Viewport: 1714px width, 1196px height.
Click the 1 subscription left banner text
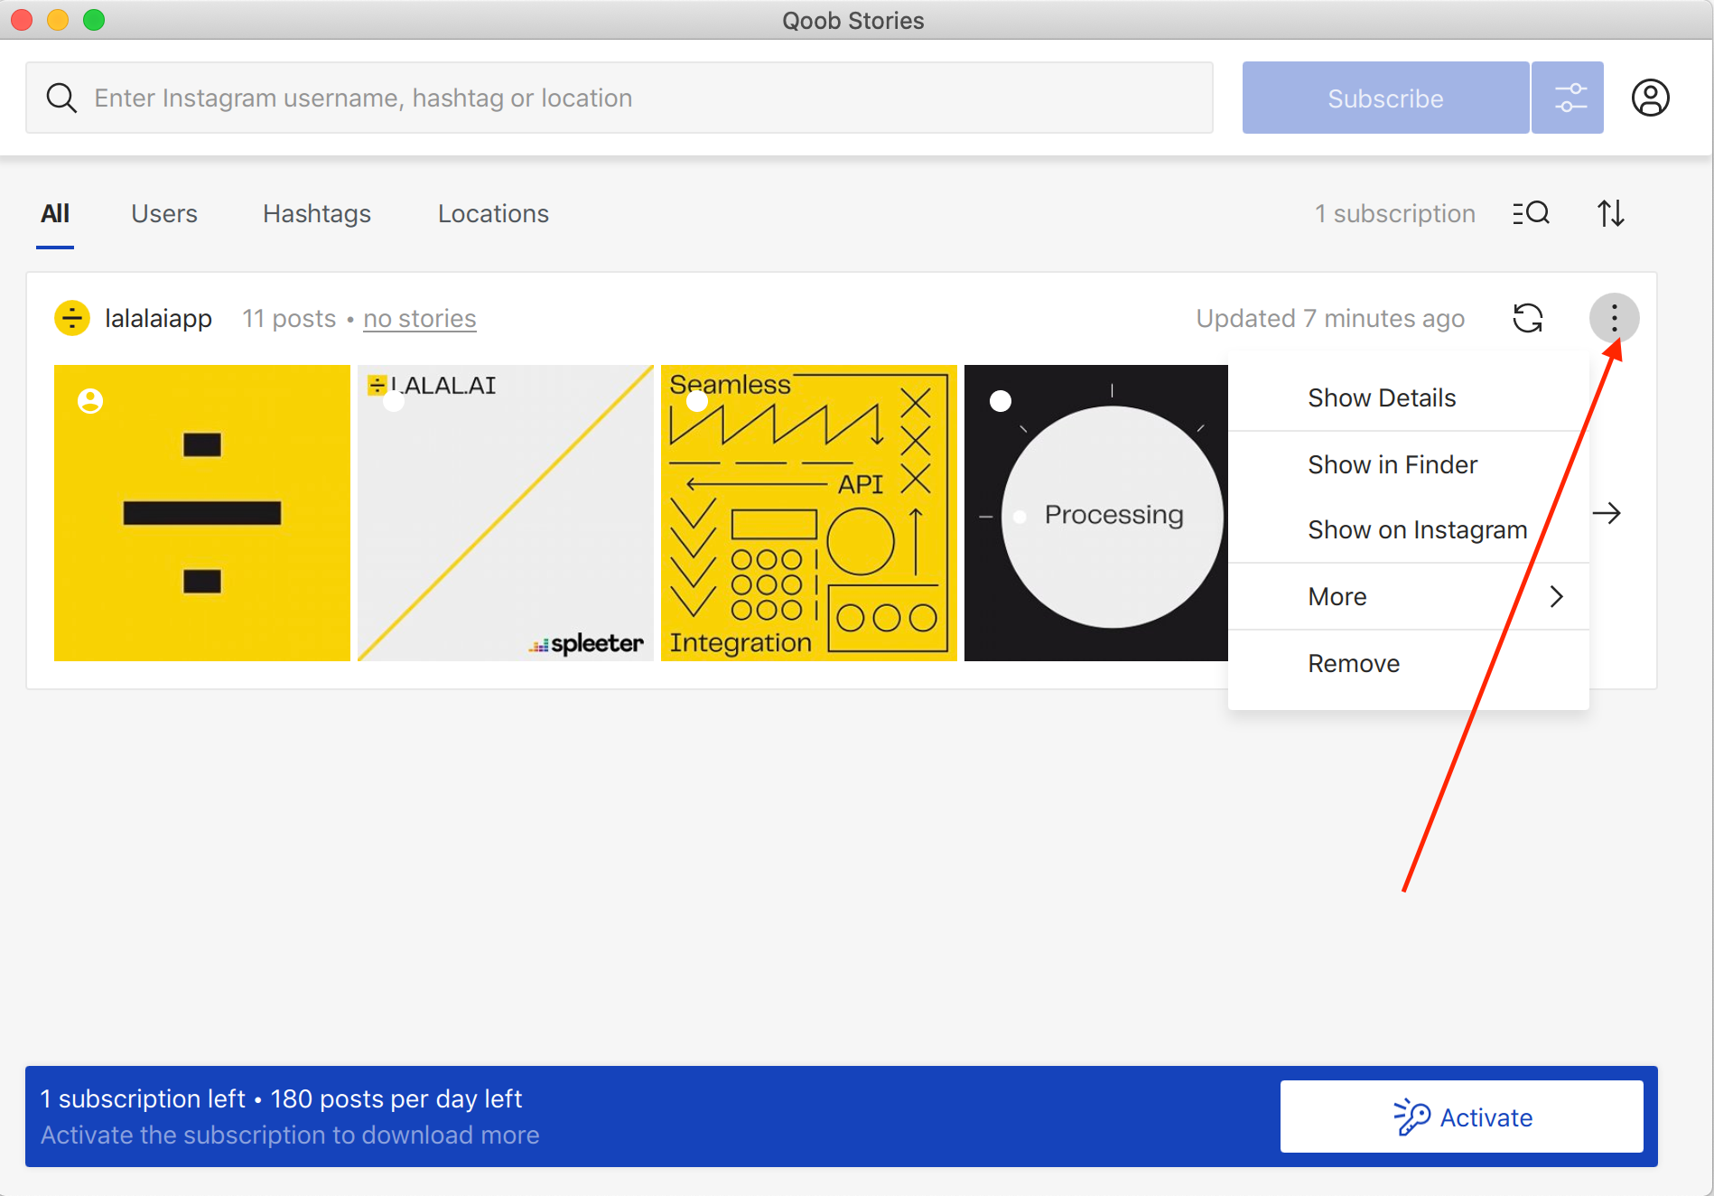143,1098
